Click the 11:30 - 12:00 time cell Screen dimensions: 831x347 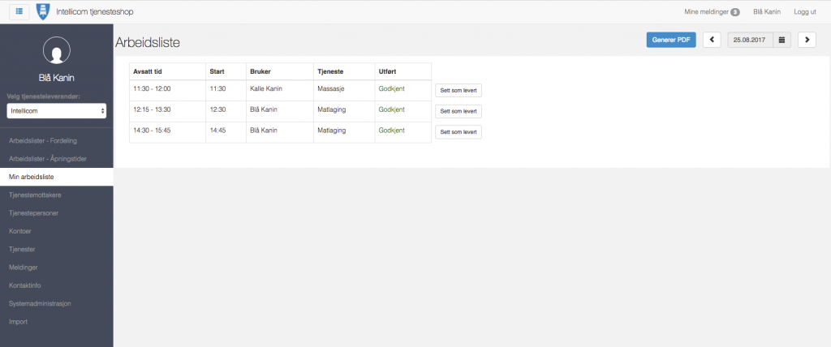coord(167,91)
